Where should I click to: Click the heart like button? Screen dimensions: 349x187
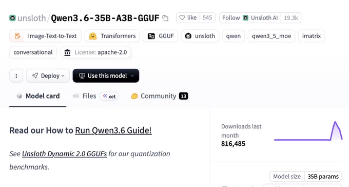pyautogui.click(x=188, y=18)
